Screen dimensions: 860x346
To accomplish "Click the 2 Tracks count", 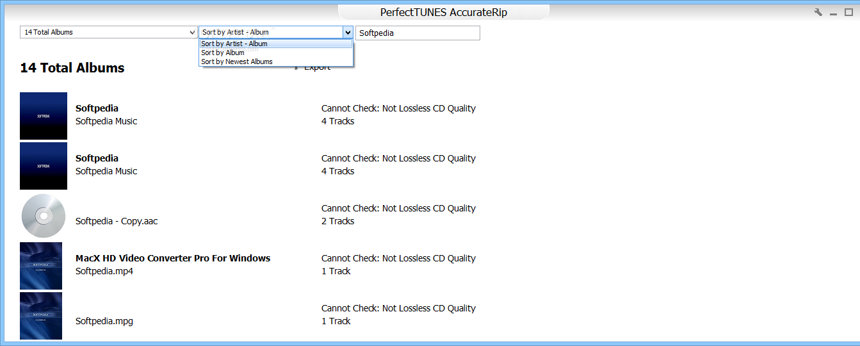I will 337,221.
